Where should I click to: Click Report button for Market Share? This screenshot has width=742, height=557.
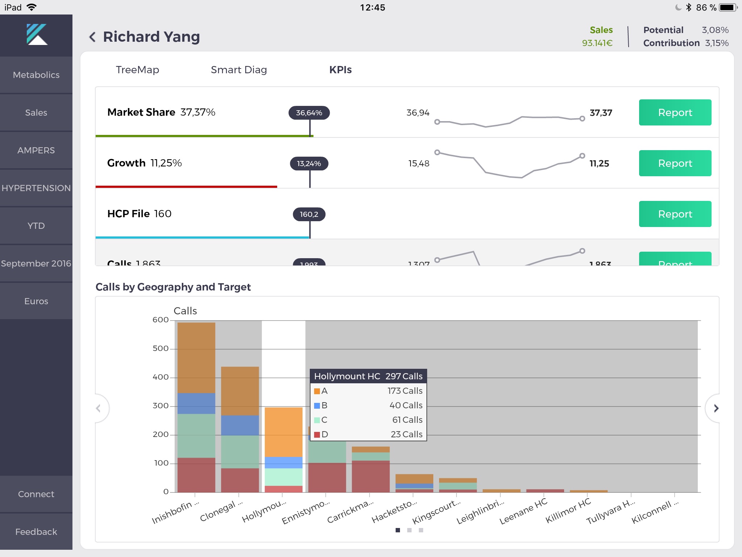(x=674, y=113)
